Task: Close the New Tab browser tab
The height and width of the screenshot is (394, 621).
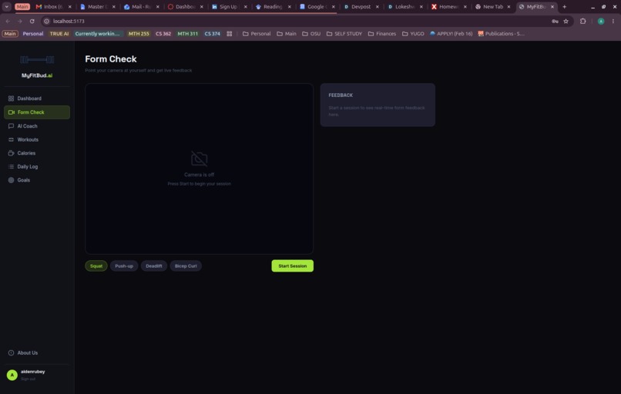Action: (509, 7)
